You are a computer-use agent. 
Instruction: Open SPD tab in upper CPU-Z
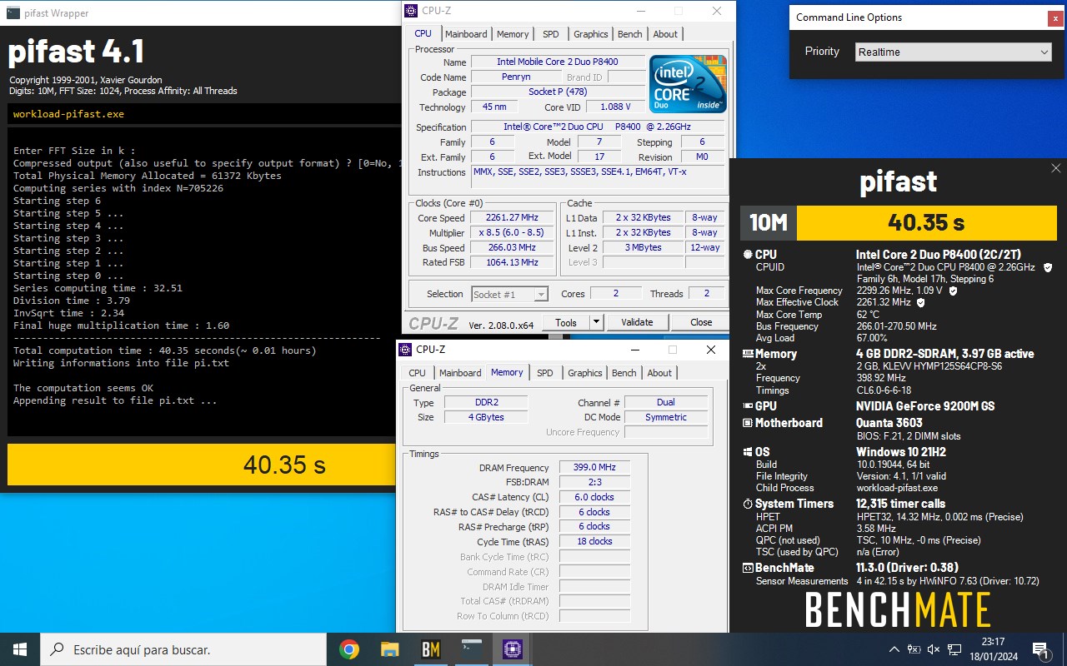pos(551,34)
